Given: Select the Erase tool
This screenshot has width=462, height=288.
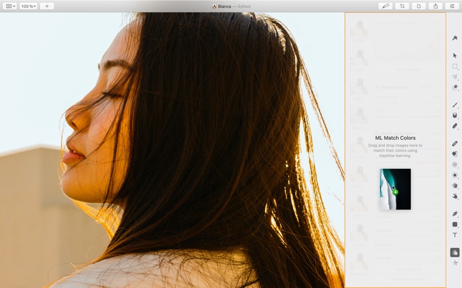Looking at the screenshot, I should (455, 126).
